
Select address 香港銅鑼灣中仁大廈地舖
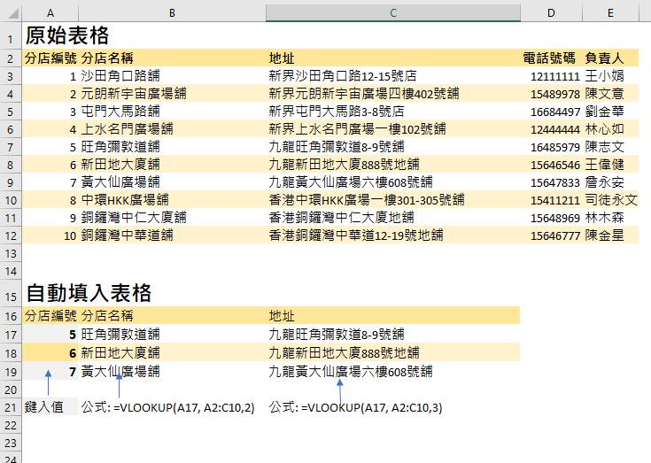[341, 218]
